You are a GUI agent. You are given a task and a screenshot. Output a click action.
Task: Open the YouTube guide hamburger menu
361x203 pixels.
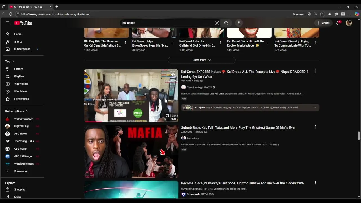pos(8,23)
